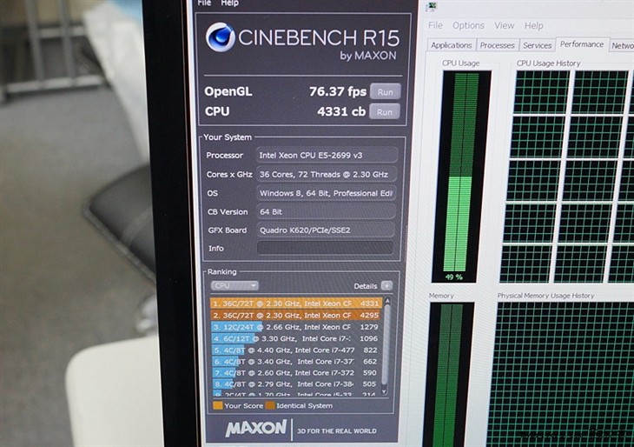
Task: Click the Details arrow button in Ranking
Action: (386, 286)
